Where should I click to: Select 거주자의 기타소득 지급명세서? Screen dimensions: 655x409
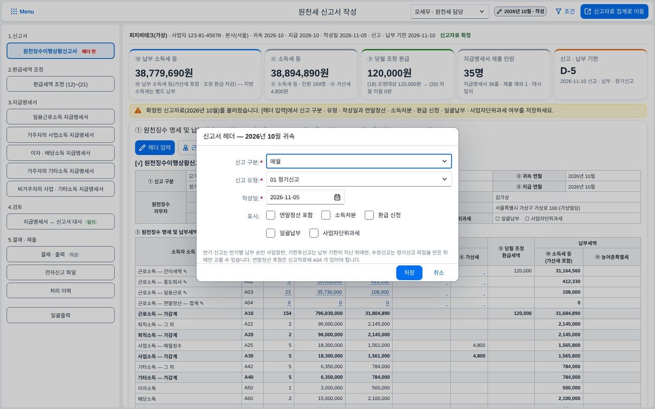click(60, 171)
